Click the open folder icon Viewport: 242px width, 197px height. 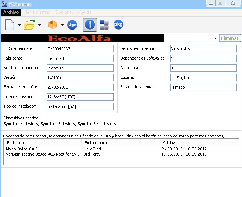(x=30, y=25)
